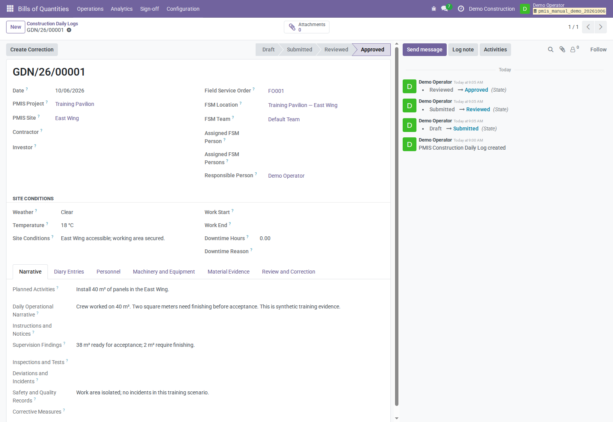The height and width of the screenshot is (422, 613).
Task: Open the apps grid menu icon
Action: point(10,8)
